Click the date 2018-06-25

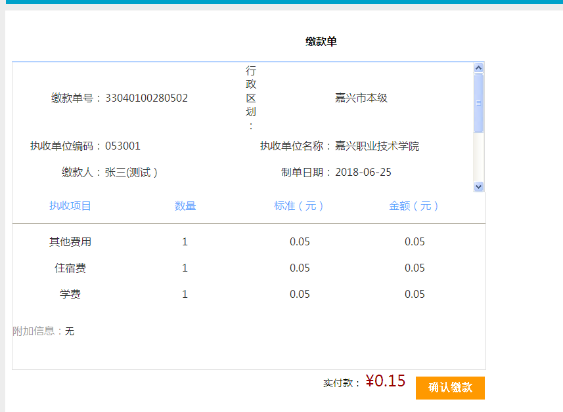363,173
